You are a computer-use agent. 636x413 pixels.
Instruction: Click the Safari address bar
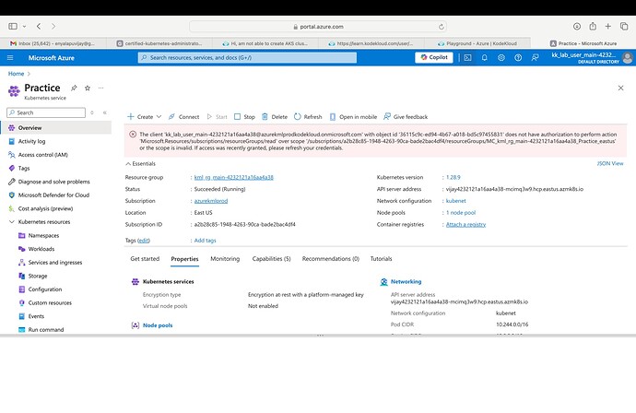tap(318, 27)
